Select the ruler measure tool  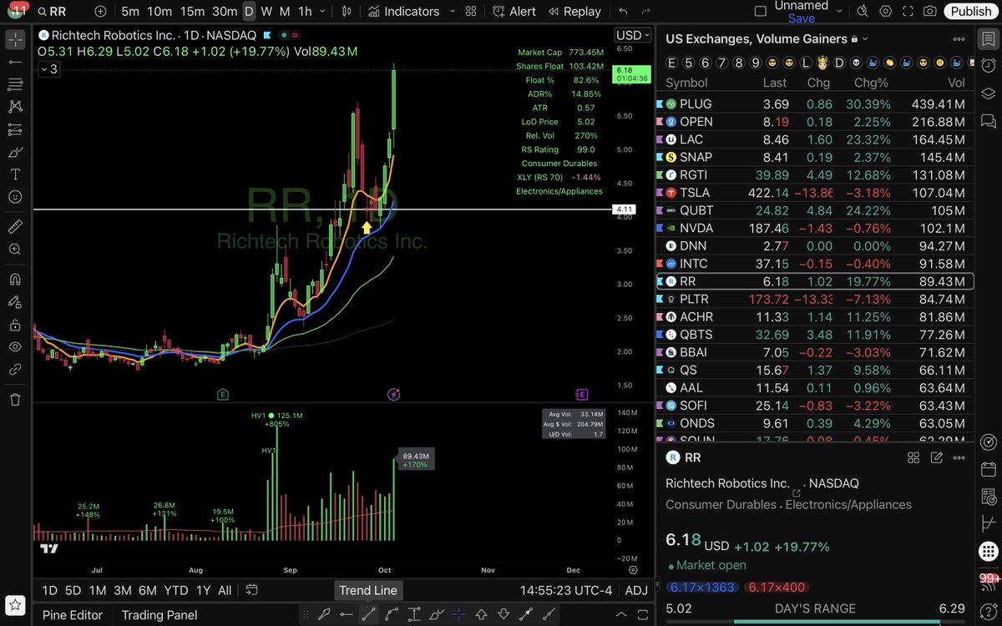point(15,226)
